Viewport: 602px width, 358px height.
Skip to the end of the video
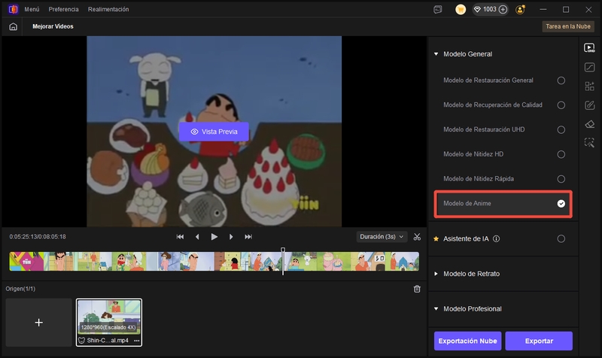(x=248, y=237)
